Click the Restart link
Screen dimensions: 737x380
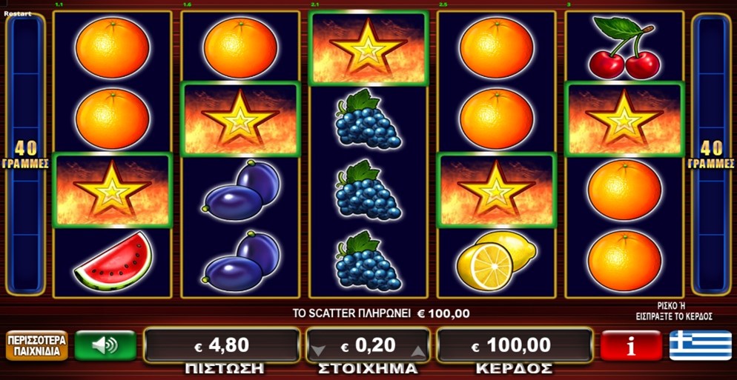[17, 13]
